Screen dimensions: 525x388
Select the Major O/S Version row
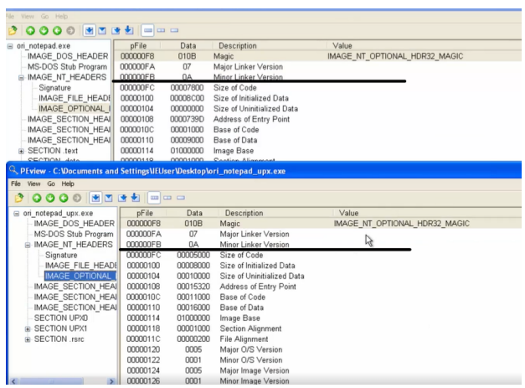click(x=321, y=349)
